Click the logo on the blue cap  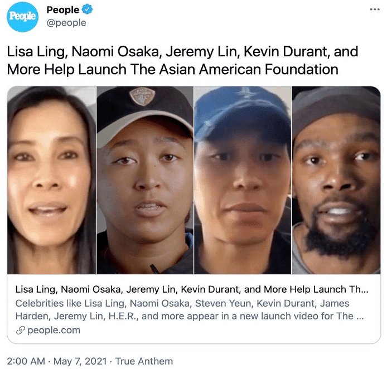(x=247, y=93)
